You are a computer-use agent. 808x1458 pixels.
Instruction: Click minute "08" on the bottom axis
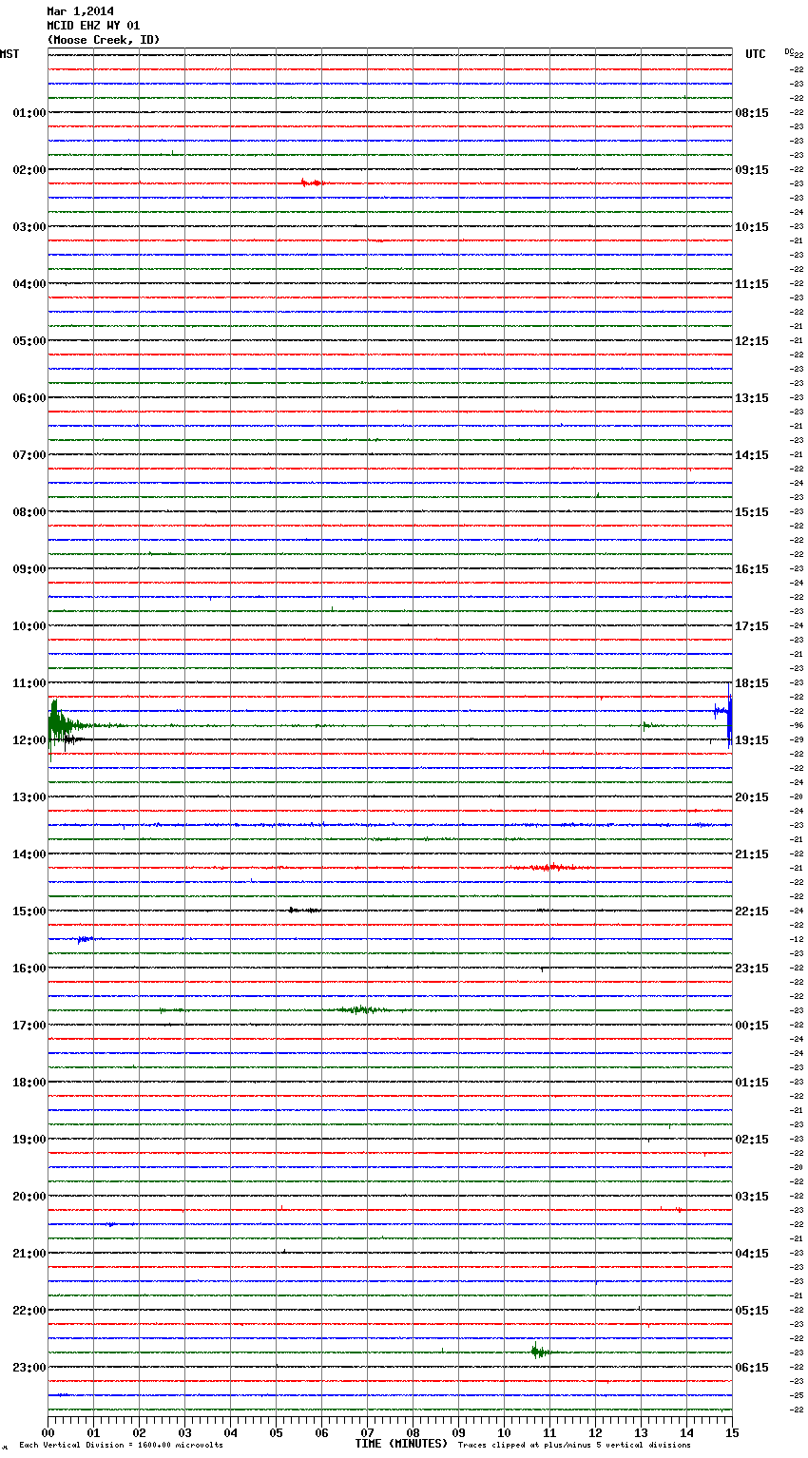413,1433
